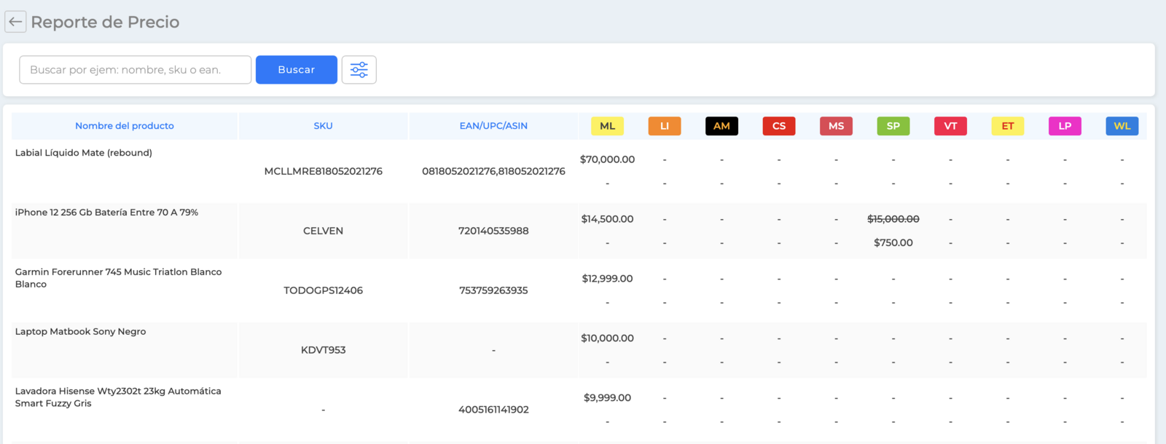1166x444 pixels.
Task: Sort by Nombre del producto column header
Action: coord(125,126)
